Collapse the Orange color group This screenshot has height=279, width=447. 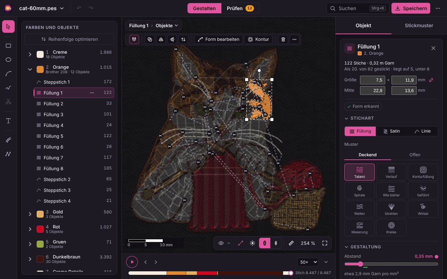pyautogui.click(x=30, y=69)
